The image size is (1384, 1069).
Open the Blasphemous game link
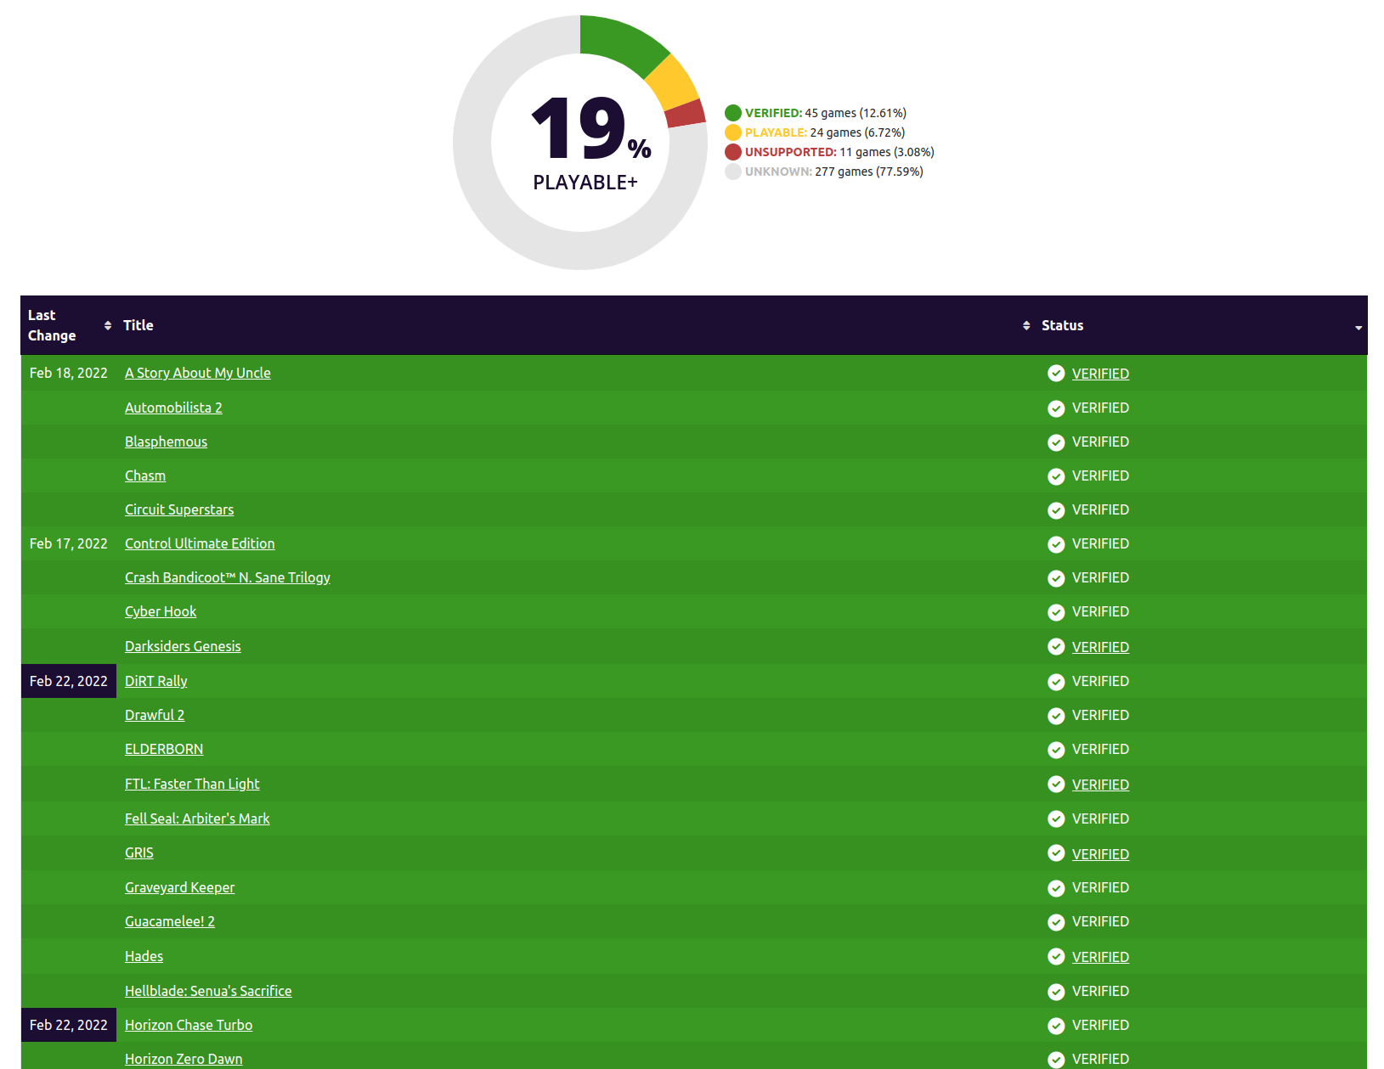(166, 442)
